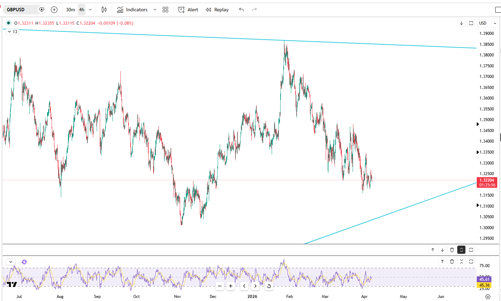Open the candlestick chart style menu

[x=104, y=10]
